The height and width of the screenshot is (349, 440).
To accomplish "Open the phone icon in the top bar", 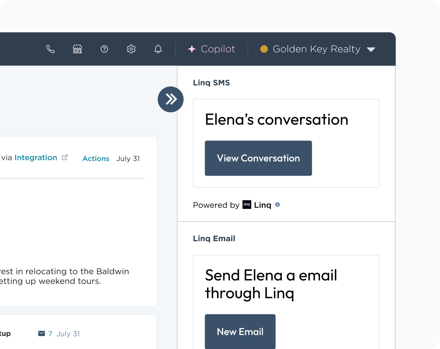I will coord(50,49).
